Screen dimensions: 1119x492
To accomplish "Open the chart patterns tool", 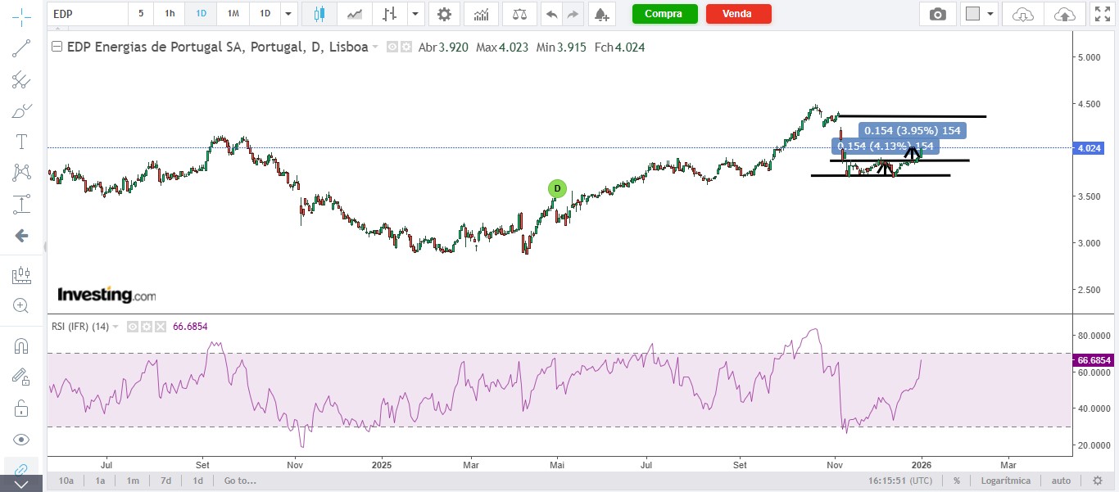I will (x=22, y=173).
